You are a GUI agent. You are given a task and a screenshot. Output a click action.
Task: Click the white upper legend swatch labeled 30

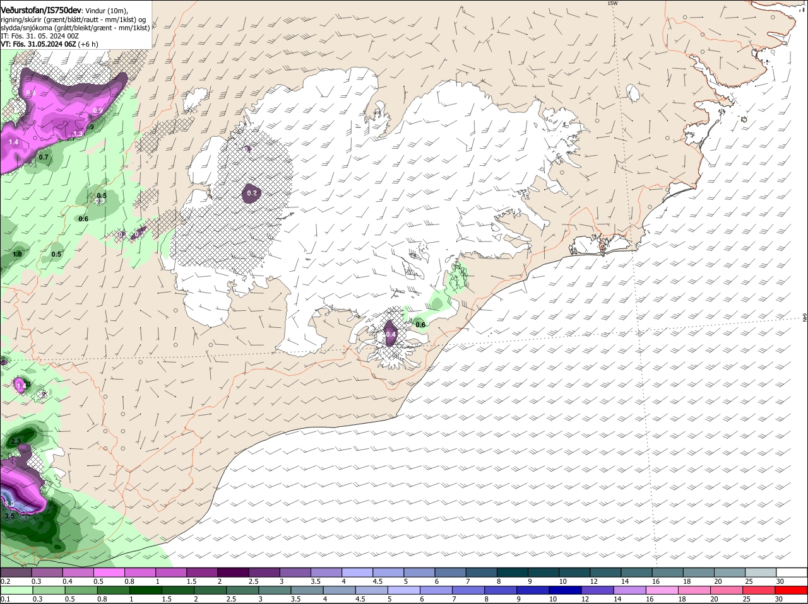point(792,572)
